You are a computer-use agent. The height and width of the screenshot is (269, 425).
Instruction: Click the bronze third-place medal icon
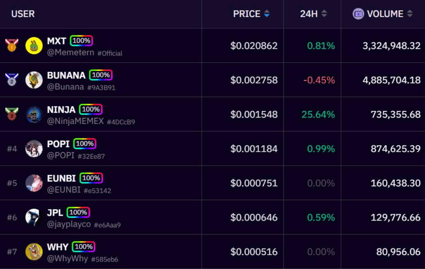(x=12, y=114)
